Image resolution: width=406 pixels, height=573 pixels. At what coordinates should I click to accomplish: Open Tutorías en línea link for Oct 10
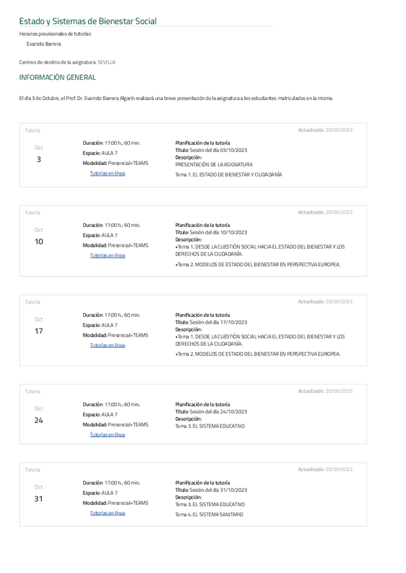click(108, 255)
